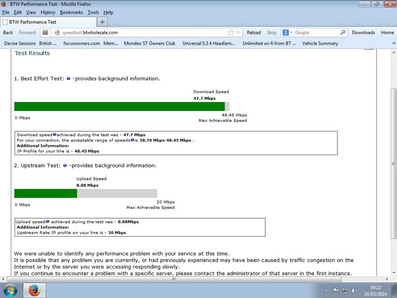The width and height of the screenshot is (397, 298).
Task: Open the Universal 5.3 4 Headlam... bookmark
Action: tap(209, 43)
